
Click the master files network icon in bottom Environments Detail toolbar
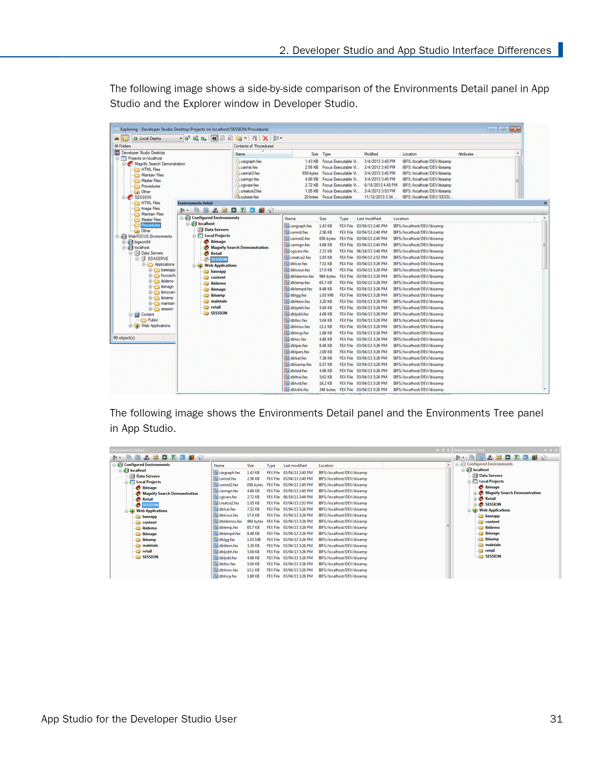click(147, 457)
